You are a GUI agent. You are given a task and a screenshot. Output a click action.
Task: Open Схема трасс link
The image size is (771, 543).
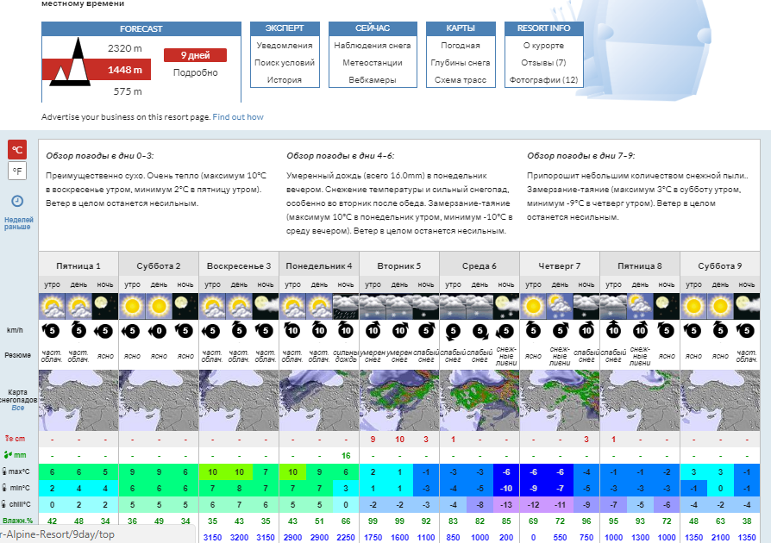461,80
